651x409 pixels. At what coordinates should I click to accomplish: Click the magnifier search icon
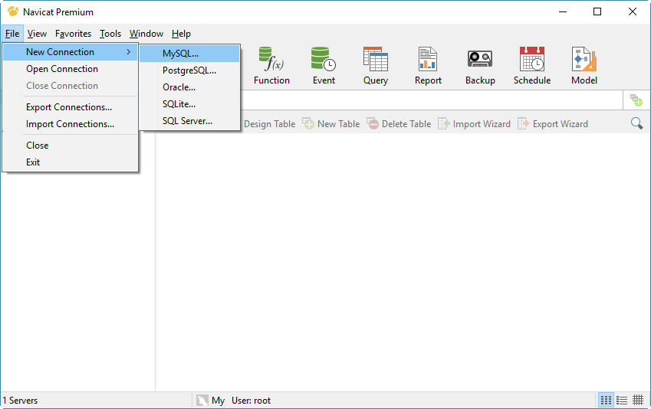[636, 123]
